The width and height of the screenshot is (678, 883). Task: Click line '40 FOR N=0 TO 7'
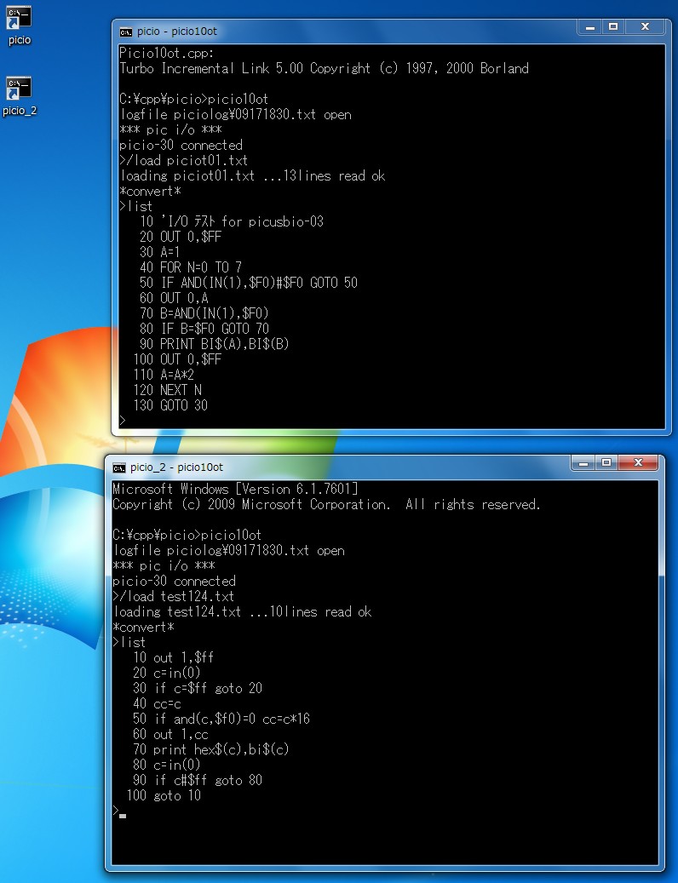tap(190, 267)
